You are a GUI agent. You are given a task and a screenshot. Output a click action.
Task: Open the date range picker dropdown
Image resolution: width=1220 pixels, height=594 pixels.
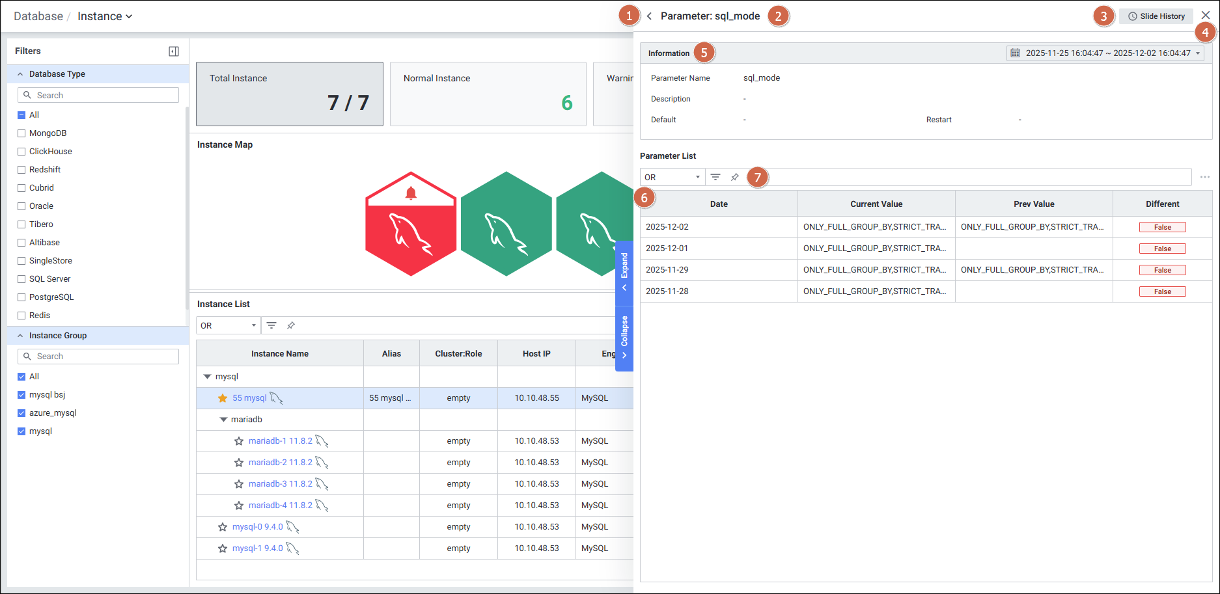[1105, 53]
